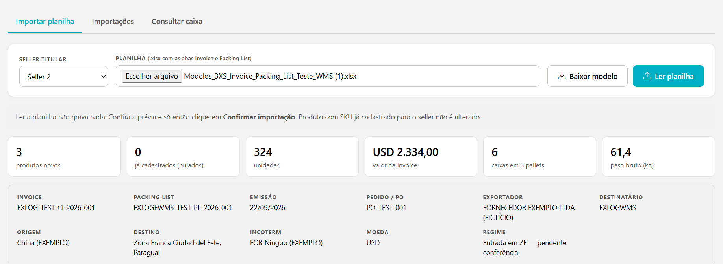The image size is (723, 264).
Task: Switch to the Importações tab
Action: (113, 22)
